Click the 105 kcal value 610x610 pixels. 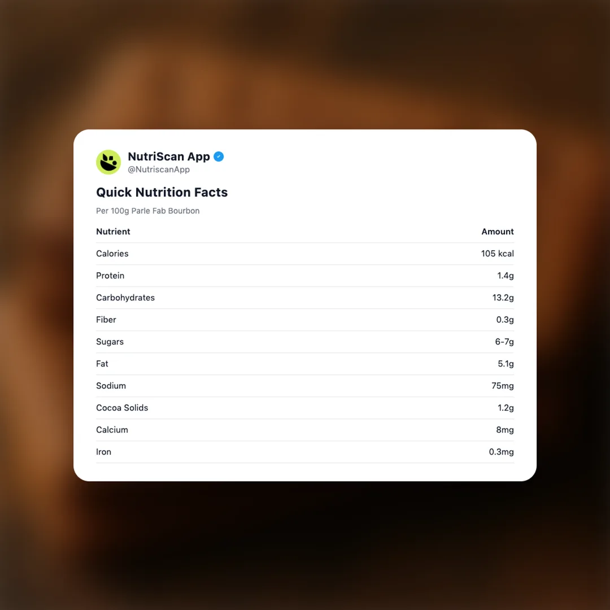click(497, 254)
